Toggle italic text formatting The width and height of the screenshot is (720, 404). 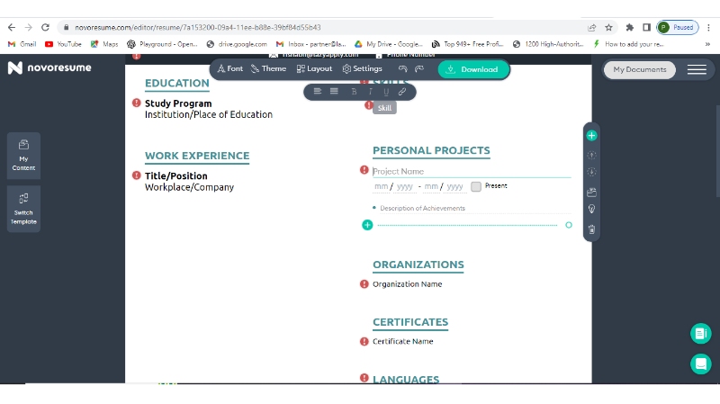[x=370, y=92]
